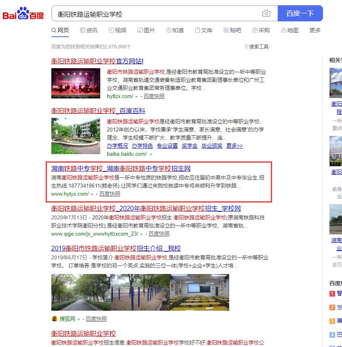Open the 奖学金 sublink
Screen dimensions: 342x347
pos(190,146)
